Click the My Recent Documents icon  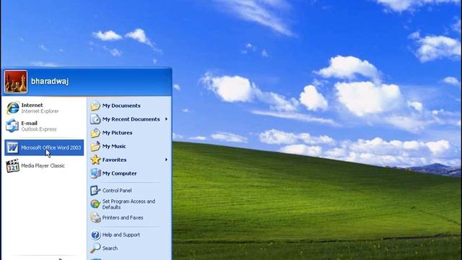[95, 119]
